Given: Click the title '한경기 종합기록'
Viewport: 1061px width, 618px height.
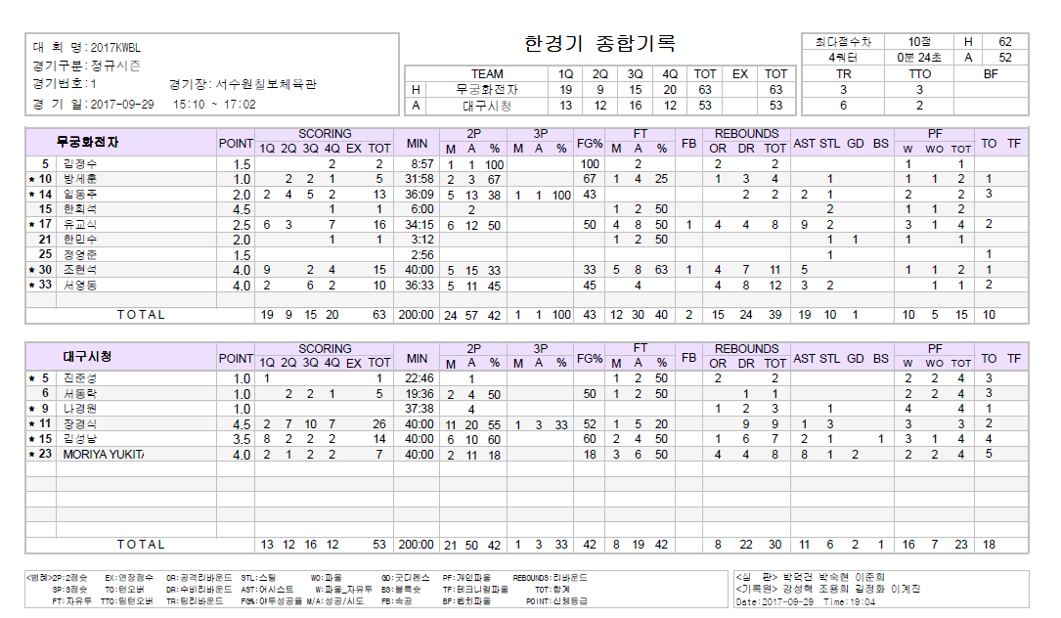Looking at the screenshot, I should [599, 44].
